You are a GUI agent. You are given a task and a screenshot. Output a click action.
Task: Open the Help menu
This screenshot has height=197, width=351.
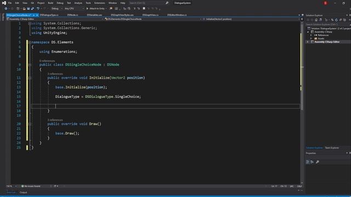coord(123,3)
